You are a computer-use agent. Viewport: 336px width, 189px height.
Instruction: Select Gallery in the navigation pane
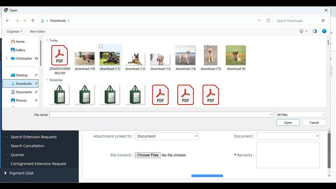(20, 50)
